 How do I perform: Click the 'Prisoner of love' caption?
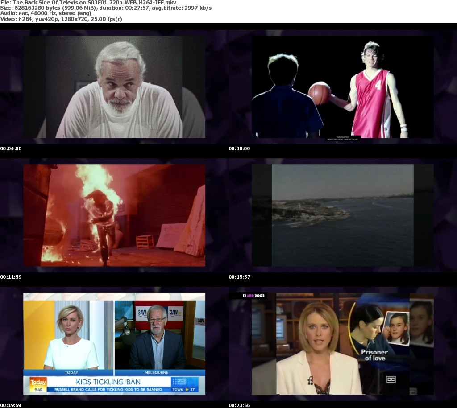click(374, 355)
